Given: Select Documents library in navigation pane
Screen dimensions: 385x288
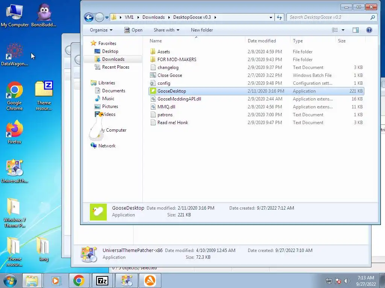Looking at the screenshot, I should tap(110, 91).
